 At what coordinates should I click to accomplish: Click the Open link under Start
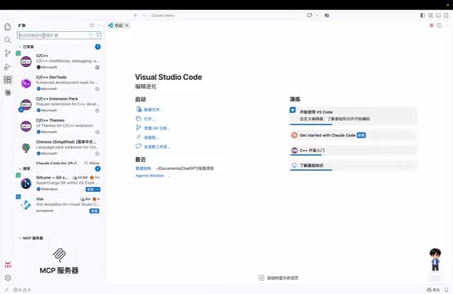click(150, 119)
